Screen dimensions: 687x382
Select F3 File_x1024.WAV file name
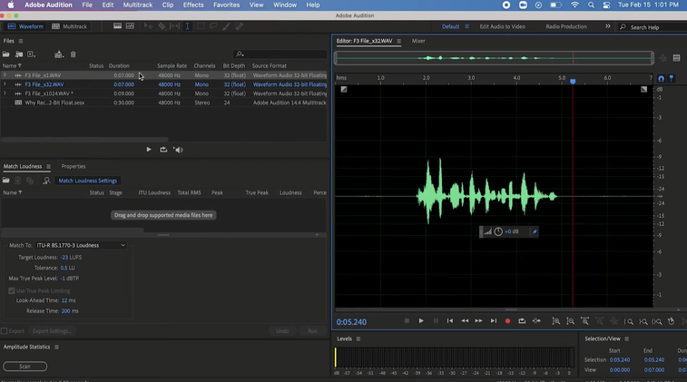pyautogui.click(x=49, y=93)
